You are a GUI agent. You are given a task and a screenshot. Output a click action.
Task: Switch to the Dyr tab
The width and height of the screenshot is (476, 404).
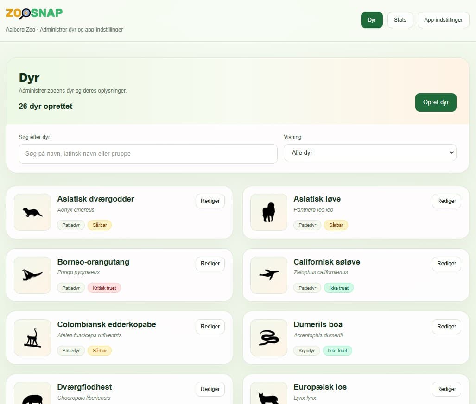[372, 20]
